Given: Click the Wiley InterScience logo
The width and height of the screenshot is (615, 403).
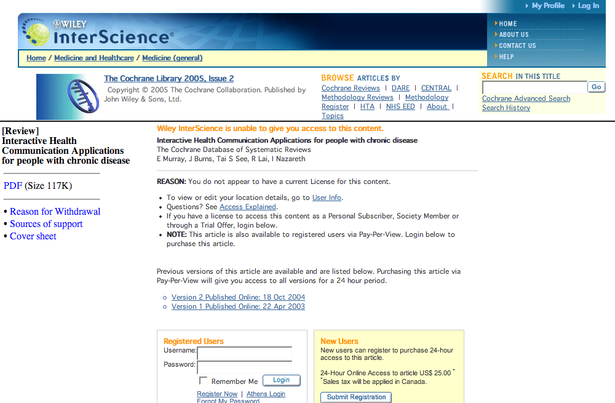Looking at the screenshot, I should [x=98, y=33].
